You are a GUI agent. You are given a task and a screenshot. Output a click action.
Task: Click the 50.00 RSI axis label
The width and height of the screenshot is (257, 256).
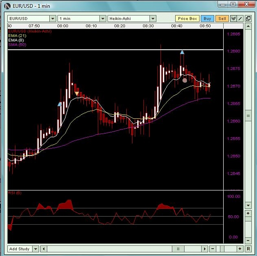click(234, 217)
